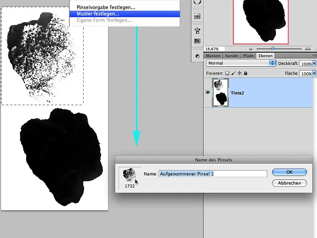
Task: Select the Ebenen tab
Action: (x=265, y=56)
